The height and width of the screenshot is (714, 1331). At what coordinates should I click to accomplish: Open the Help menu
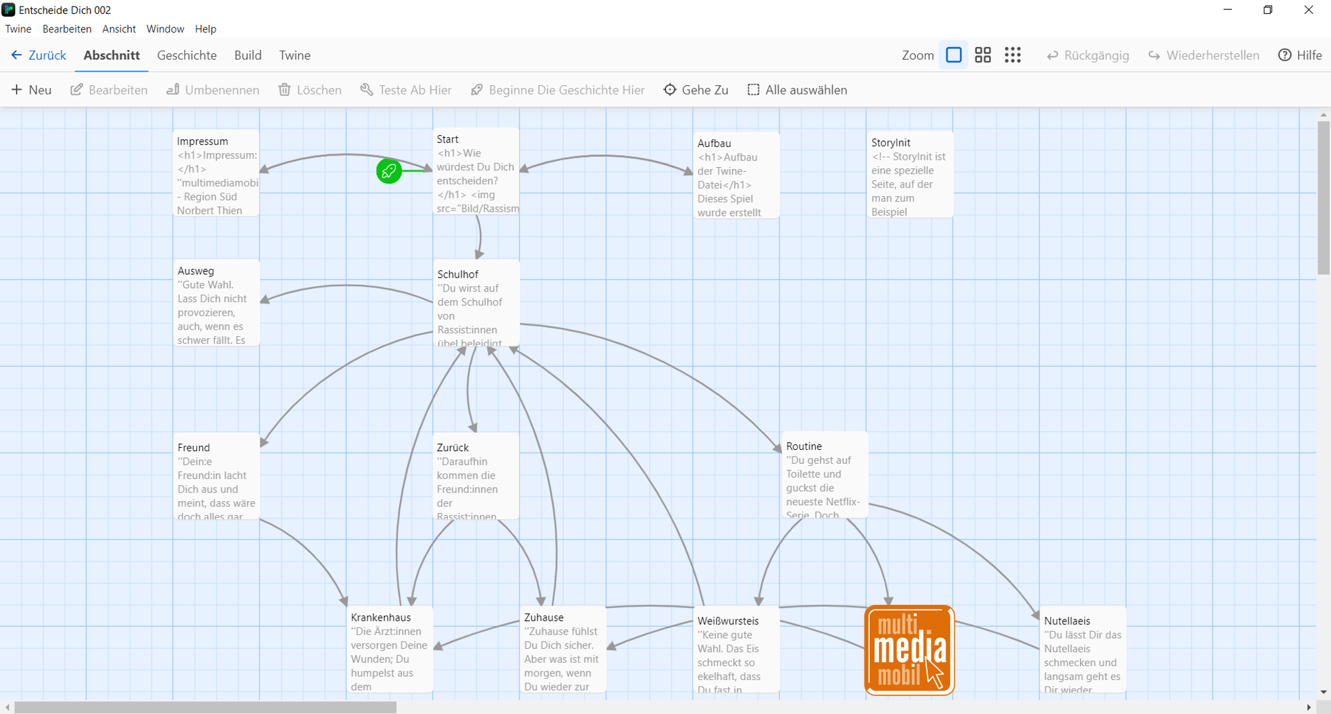tap(206, 29)
